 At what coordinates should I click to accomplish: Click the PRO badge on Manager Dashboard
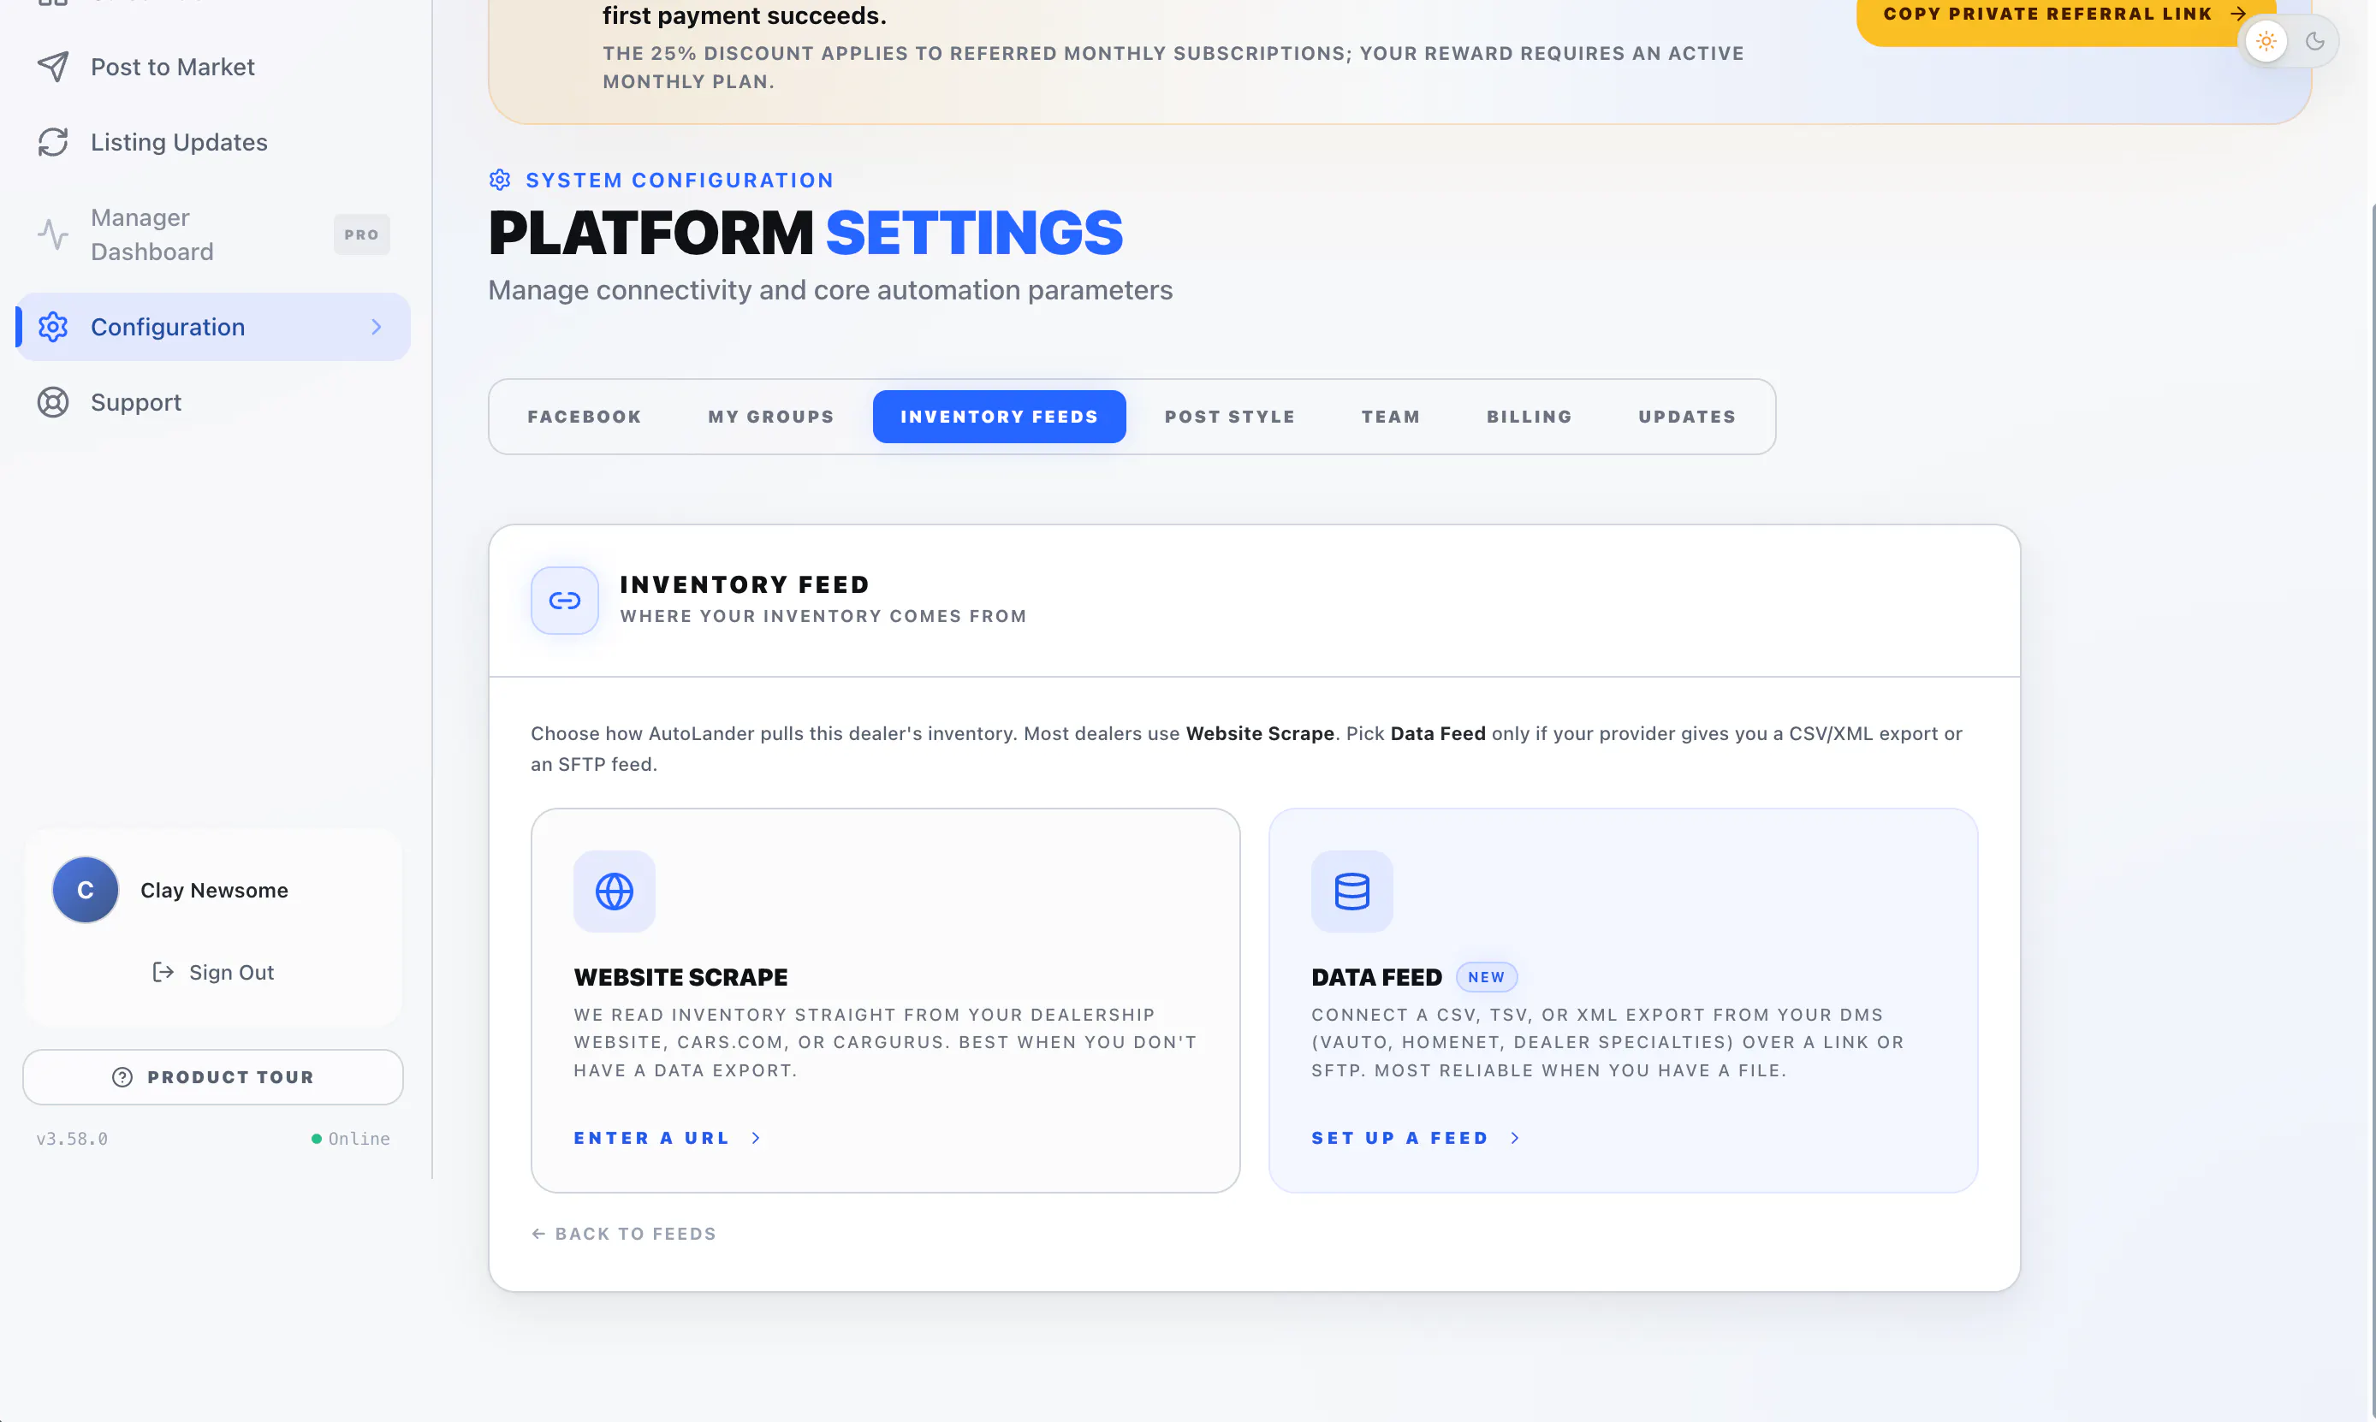pyautogui.click(x=361, y=234)
